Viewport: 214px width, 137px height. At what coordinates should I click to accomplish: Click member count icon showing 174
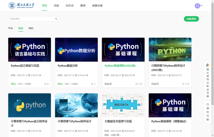pos(183,84)
